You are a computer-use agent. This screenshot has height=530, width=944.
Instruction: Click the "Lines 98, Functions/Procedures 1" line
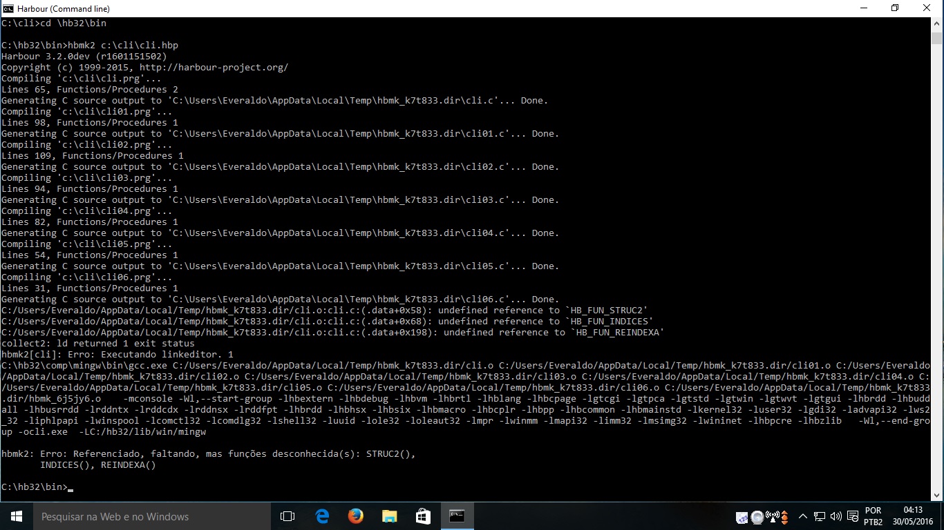(90, 123)
